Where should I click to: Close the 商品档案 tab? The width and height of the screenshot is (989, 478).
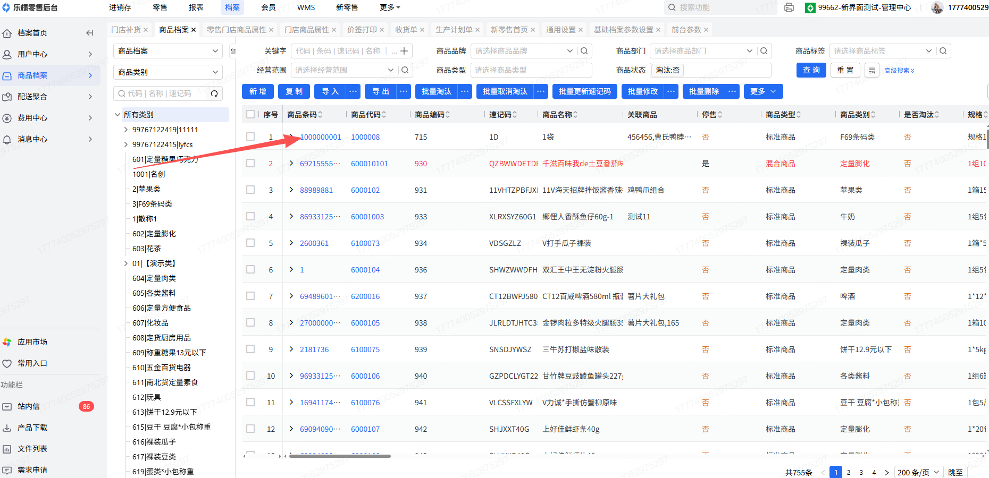(194, 30)
